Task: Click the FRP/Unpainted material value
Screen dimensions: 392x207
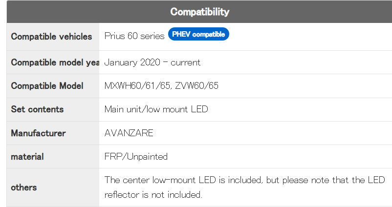Action: (x=136, y=157)
